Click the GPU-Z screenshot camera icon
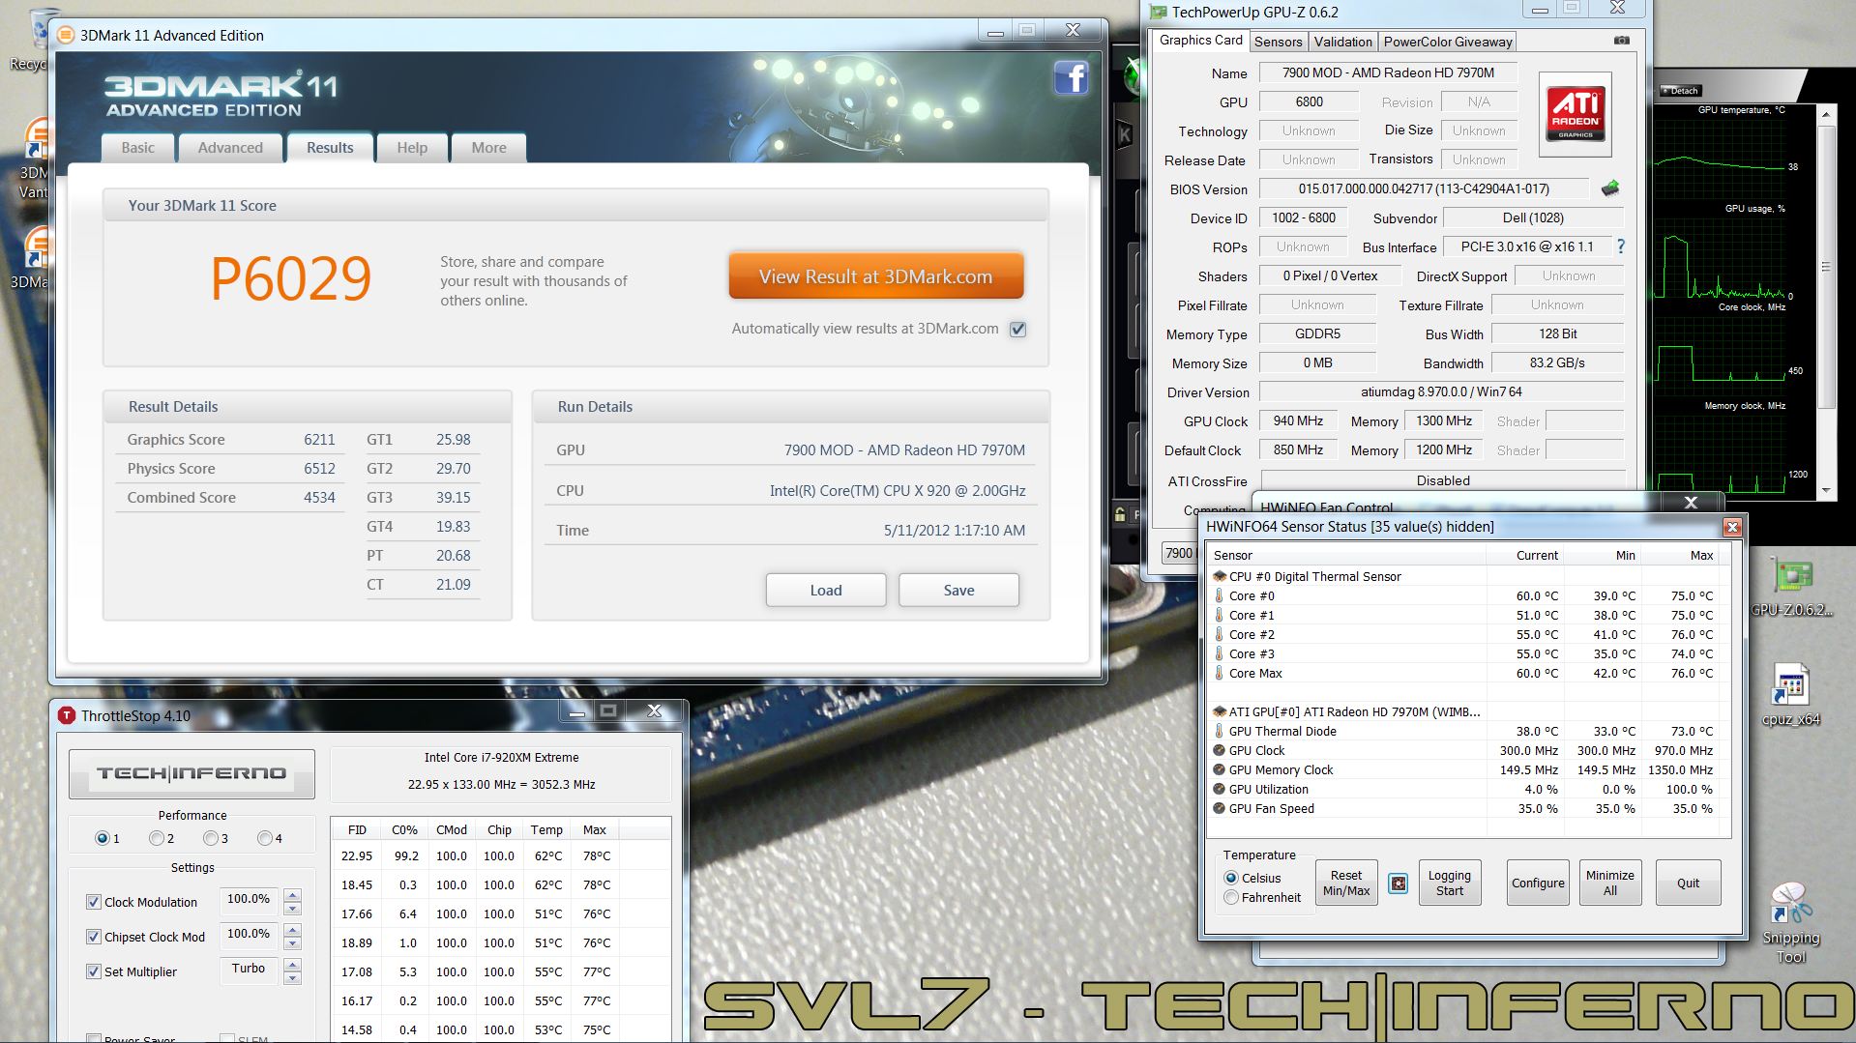 pyautogui.click(x=1622, y=41)
